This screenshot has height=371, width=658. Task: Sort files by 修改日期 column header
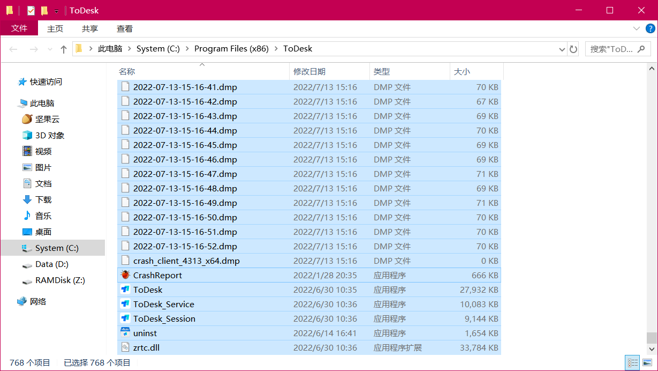(x=330, y=71)
